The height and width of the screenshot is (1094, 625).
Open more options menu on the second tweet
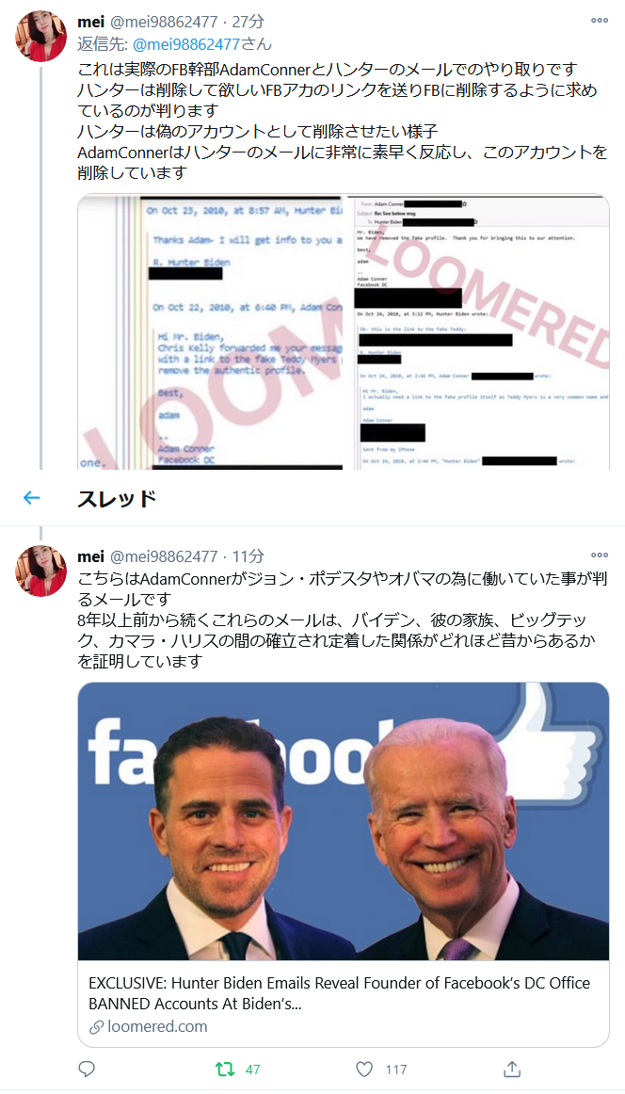pos(600,555)
